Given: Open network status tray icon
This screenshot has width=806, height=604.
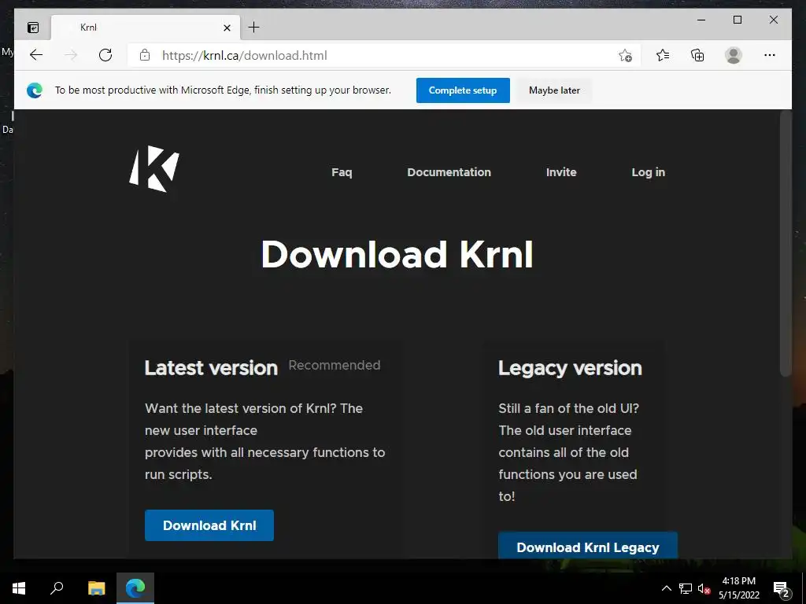Looking at the screenshot, I should pyautogui.click(x=686, y=588).
